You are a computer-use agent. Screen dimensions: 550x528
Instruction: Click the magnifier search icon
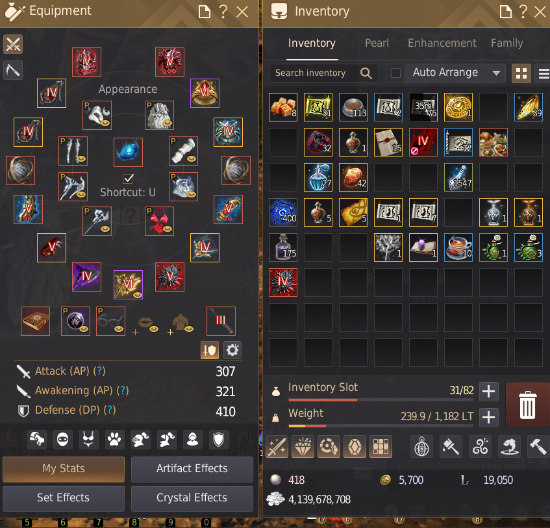click(366, 73)
